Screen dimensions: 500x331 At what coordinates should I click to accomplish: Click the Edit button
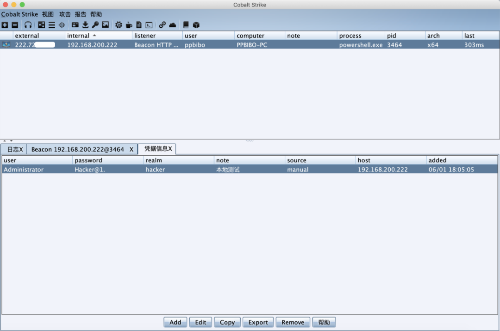click(200, 322)
